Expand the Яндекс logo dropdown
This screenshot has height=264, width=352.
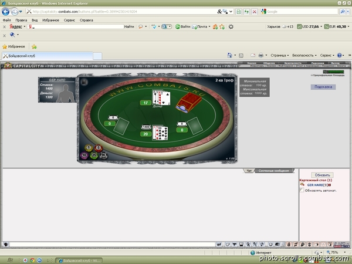tap(24, 27)
